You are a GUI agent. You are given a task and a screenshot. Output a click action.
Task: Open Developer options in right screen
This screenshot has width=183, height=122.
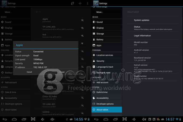107,104
